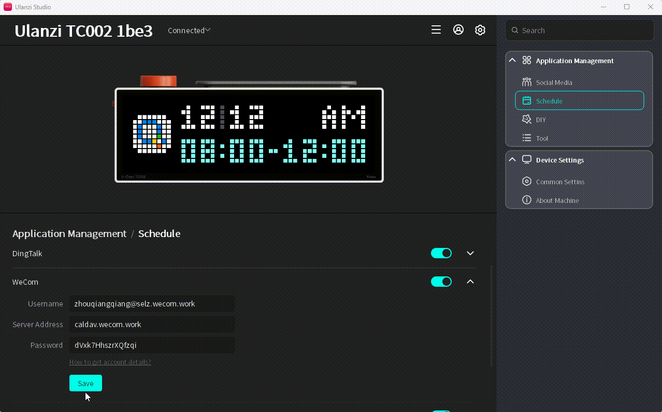The width and height of the screenshot is (662, 412).
Task: Open the hamburger menu icon
Action: (436, 30)
